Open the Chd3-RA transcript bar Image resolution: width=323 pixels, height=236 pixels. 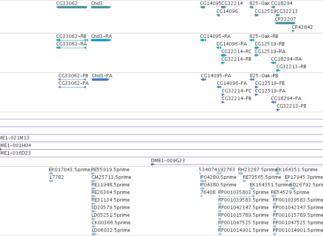pos(101,40)
